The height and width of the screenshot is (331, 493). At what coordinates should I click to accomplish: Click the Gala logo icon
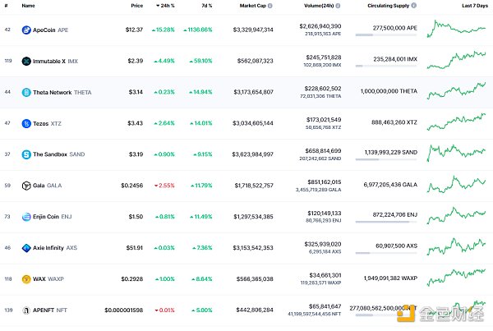pyautogui.click(x=26, y=186)
